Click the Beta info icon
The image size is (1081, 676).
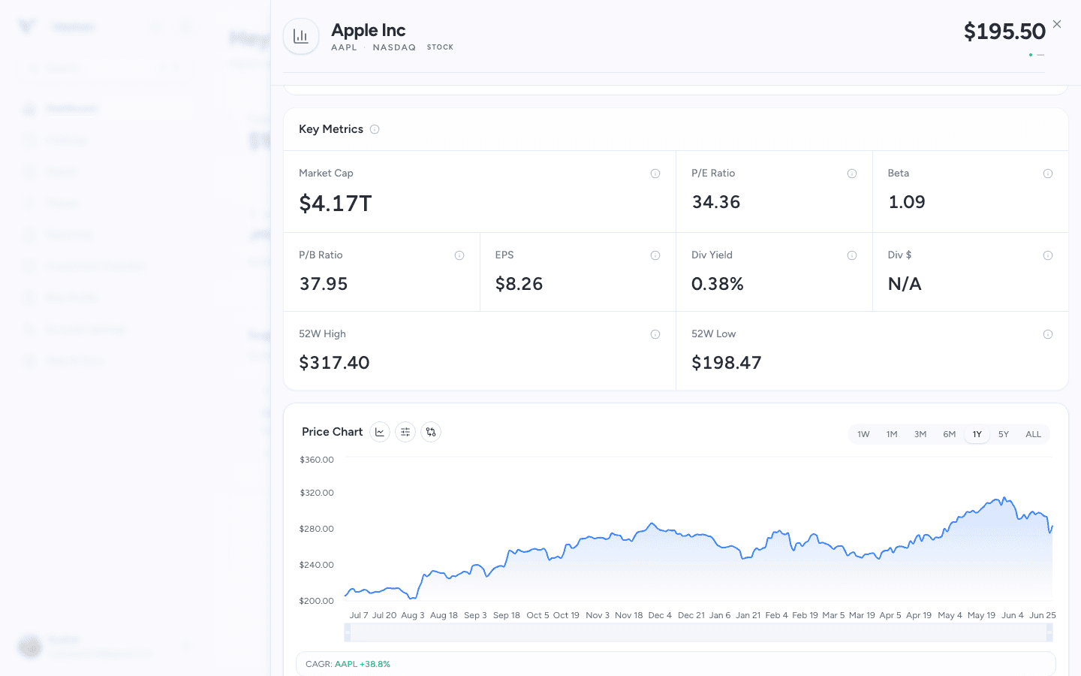pos(1048,174)
